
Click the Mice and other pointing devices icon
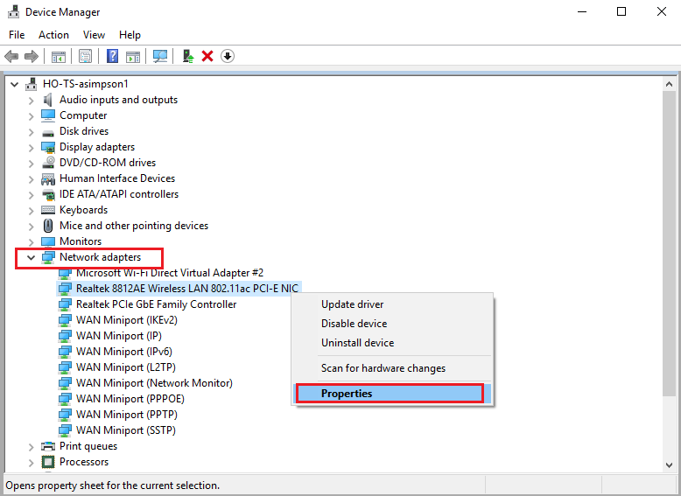coord(48,226)
